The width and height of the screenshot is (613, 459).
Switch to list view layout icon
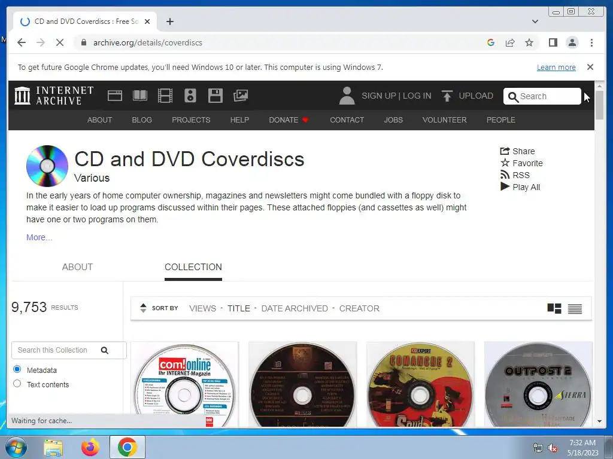click(x=575, y=309)
